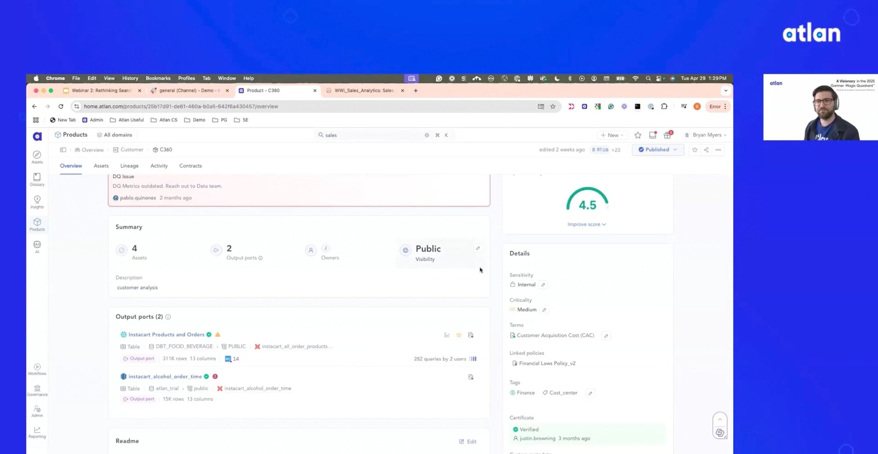Open Instacart Products and Orders asset

pos(166,335)
